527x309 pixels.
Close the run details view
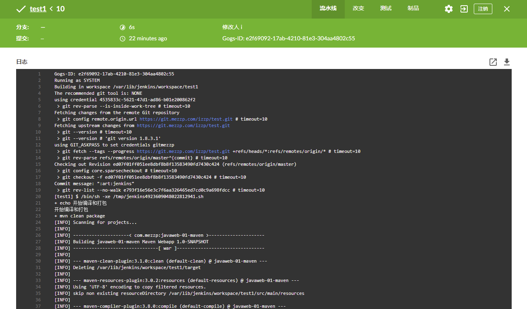click(x=507, y=9)
